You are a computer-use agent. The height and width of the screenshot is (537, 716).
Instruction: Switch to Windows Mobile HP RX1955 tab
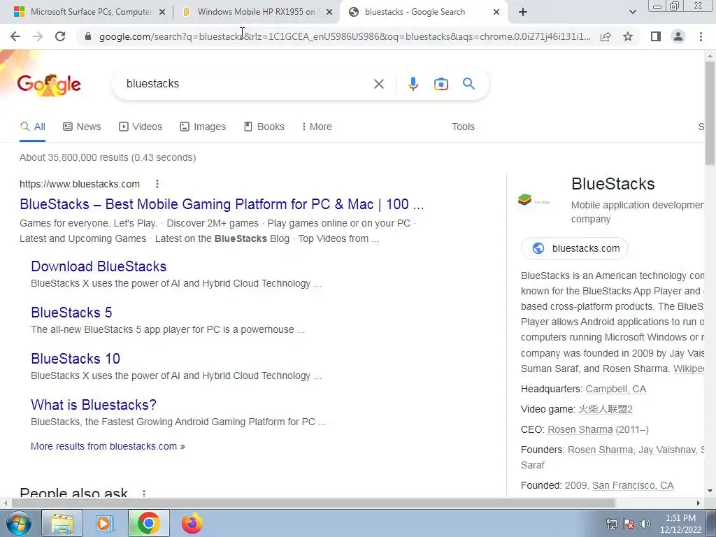pyautogui.click(x=256, y=12)
